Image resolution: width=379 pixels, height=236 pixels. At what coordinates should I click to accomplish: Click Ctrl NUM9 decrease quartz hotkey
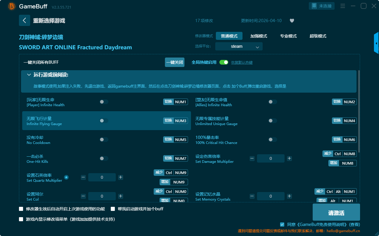(x=171, y=173)
